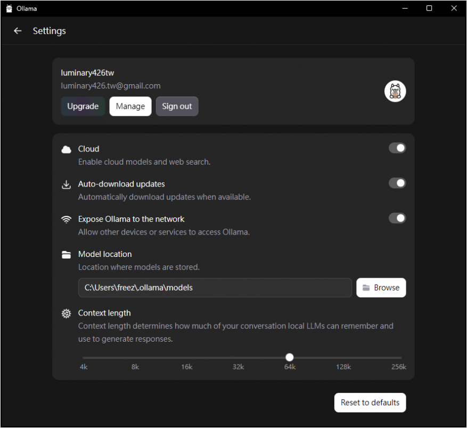The image size is (467, 428).
Task: Click the llama profile avatar
Action: [x=395, y=92]
